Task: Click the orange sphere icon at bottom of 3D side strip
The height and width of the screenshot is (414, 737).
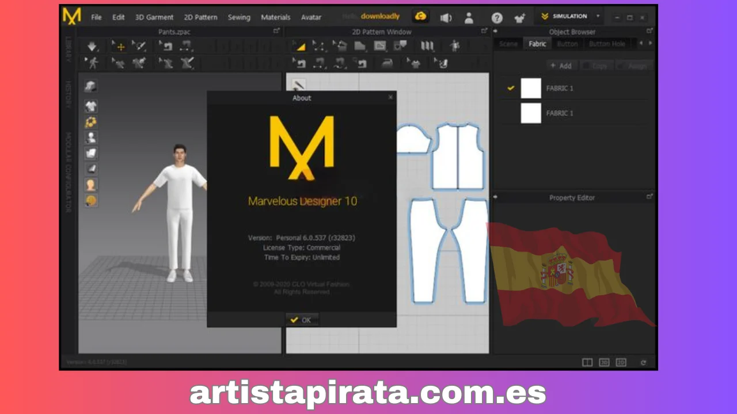Action: [90, 201]
